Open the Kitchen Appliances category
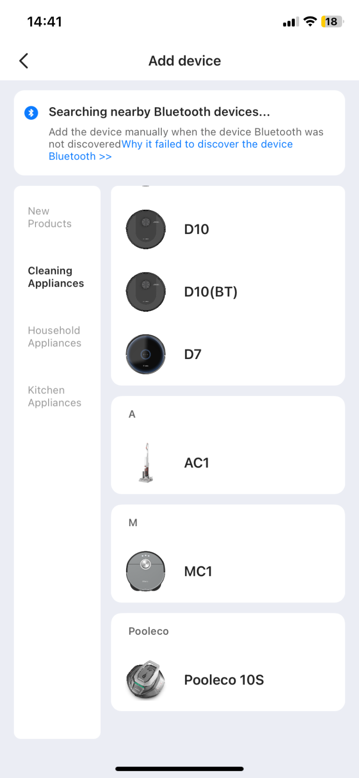Screen dimensions: 359x778 click(x=55, y=396)
